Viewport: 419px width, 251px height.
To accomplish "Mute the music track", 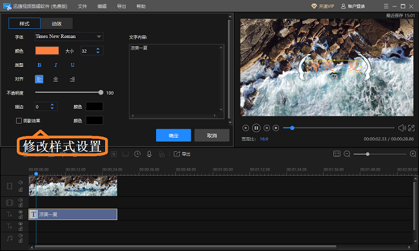I will pyautogui.click(x=21, y=236).
